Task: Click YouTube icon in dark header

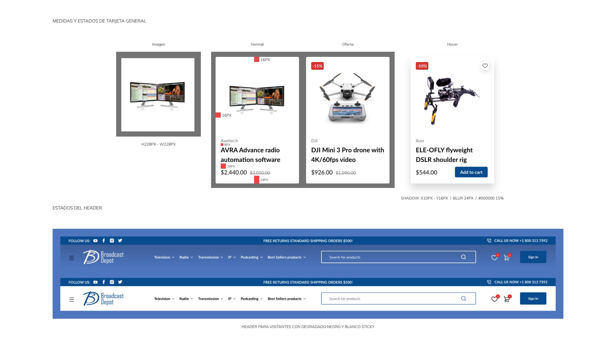Action: 95,241
